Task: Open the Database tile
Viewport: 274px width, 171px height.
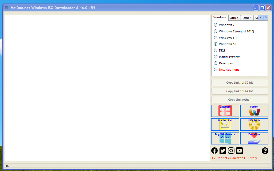Action: [x=225, y=111]
